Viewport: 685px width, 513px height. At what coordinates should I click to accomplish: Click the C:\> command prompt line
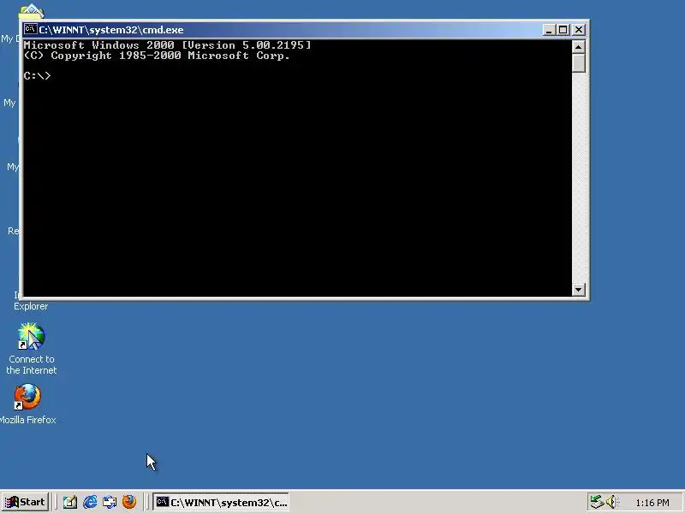tap(37, 76)
